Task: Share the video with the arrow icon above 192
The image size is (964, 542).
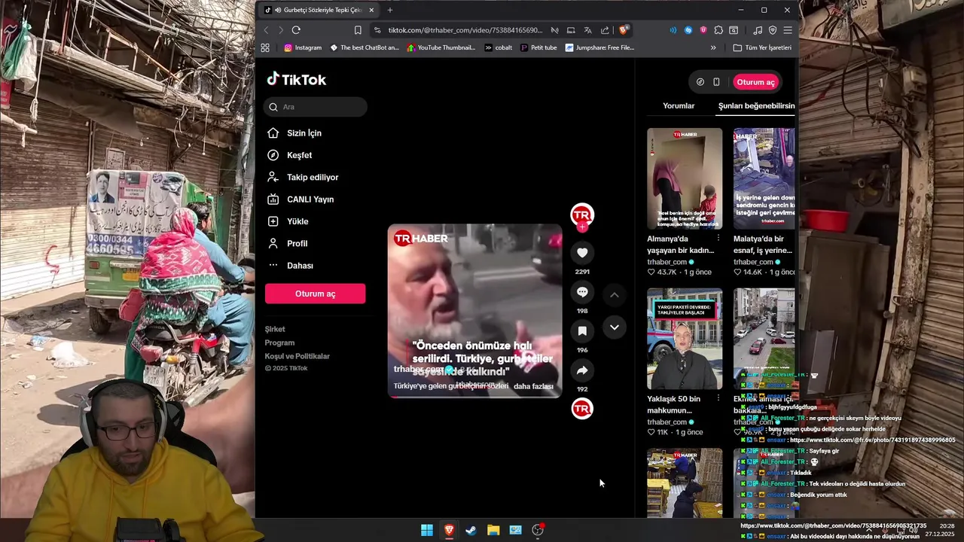Action: pyautogui.click(x=582, y=370)
